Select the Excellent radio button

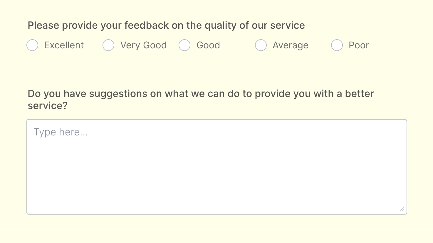coord(32,45)
